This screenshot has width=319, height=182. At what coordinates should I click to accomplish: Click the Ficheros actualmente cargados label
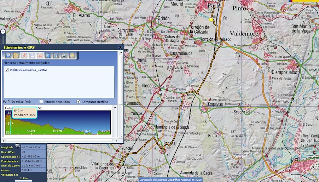pyautogui.click(x=27, y=63)
